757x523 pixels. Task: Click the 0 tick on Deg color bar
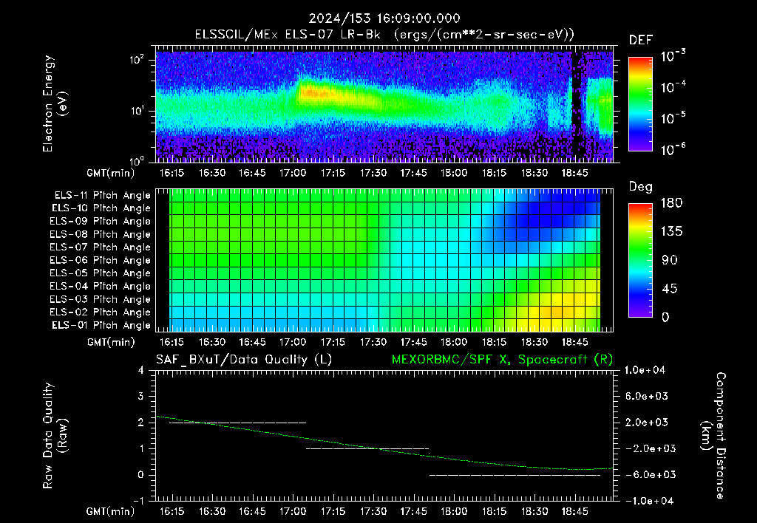[666, 318]
